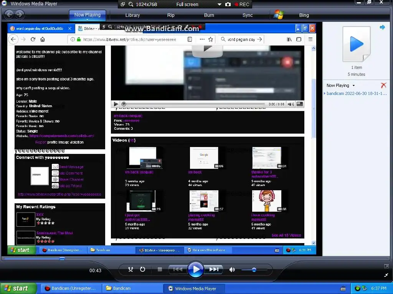This screenshot has width=393, height=294.
Task: Open the Now Playing list dropdown
Action: click(353, 85)
